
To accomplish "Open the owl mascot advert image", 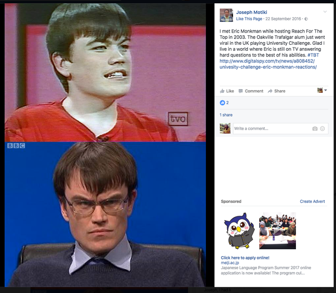I will coord(239,231).
